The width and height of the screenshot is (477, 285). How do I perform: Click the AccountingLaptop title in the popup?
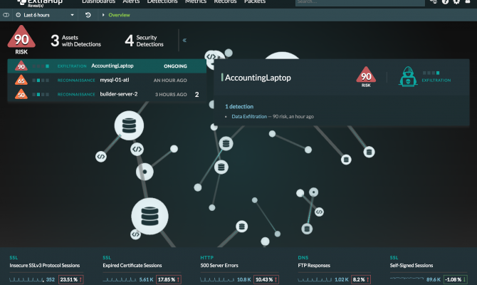(x=258, y=78)
